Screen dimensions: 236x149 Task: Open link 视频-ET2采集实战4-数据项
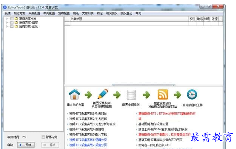click(87, 129)
